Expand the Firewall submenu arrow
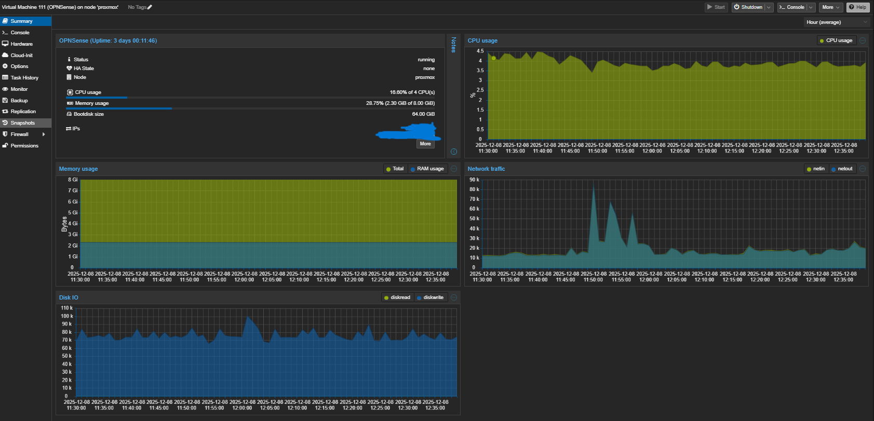Image resolution: width=874 pixels, height=421 pixels. 44,134
